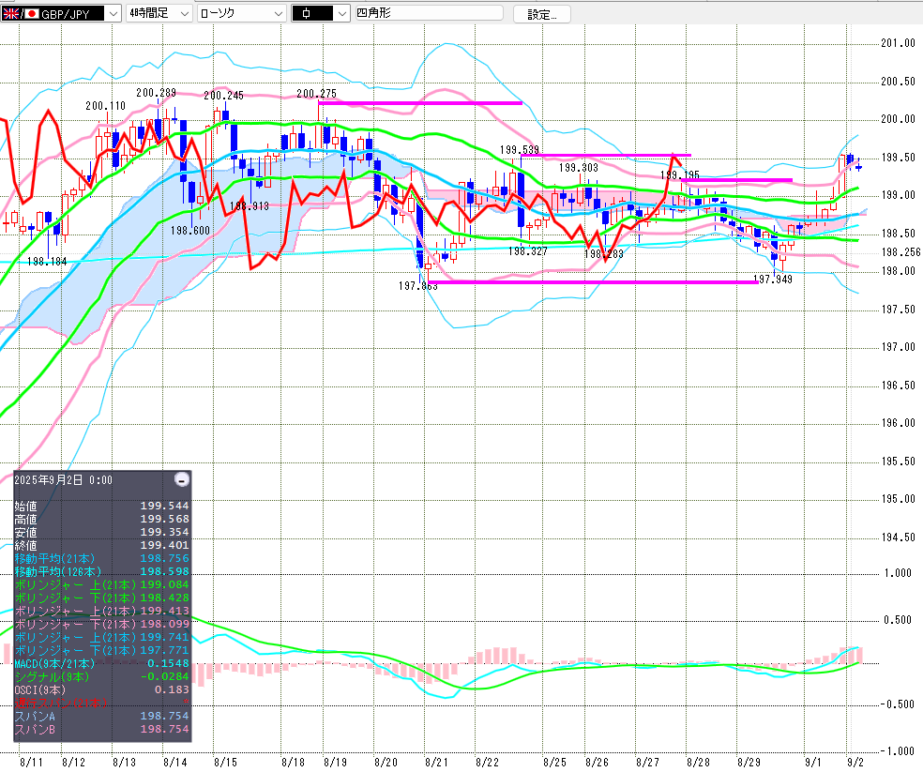Click the 遅行スパン(21本) label
Image resolution: width=923 pixels, height=772 pixels.
coord(61,703)
